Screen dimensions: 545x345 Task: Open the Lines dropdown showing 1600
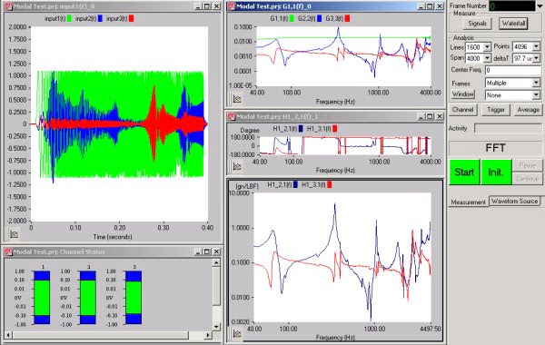click(x=487, y=47)
